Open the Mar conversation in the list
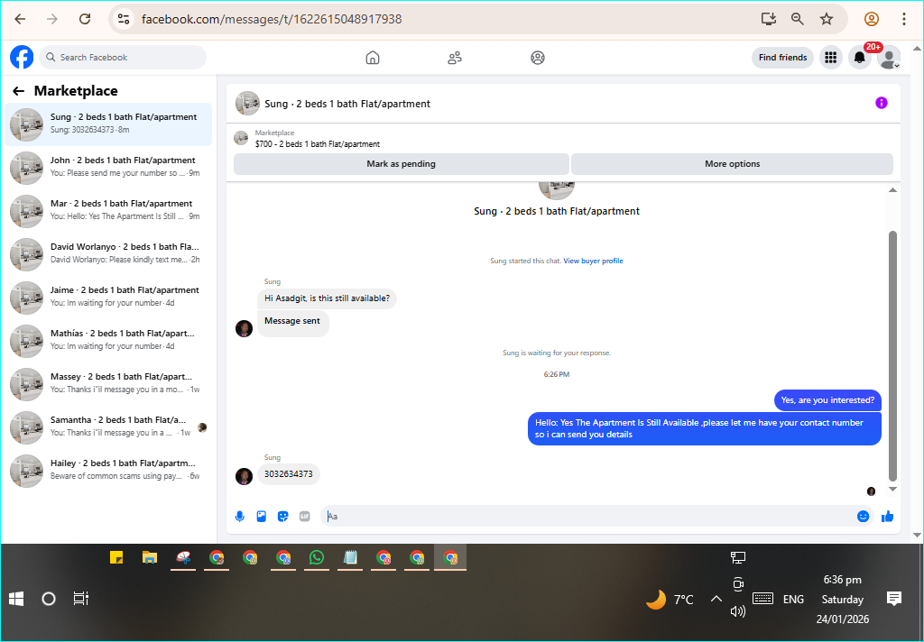The width and height of the screenshot is (924, 642). click(108, 211)
